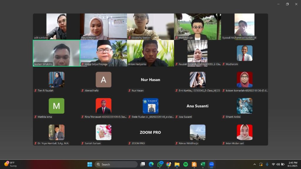Image resolution: width=301 pixels, height=169 pixels.
Task: Open Microsoft Edge in the taskbar
Action: point(151,164)
